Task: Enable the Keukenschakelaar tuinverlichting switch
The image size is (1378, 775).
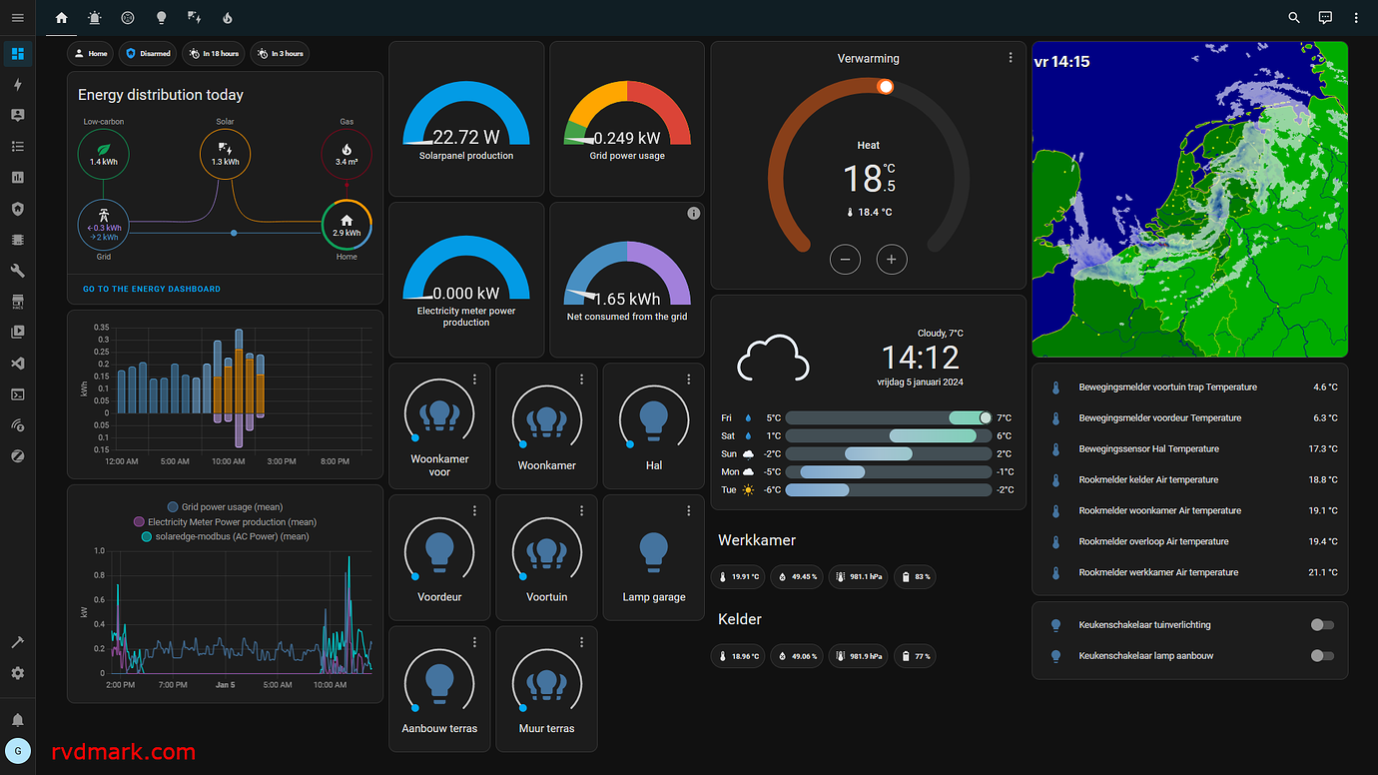Action: coord(1322,624)
